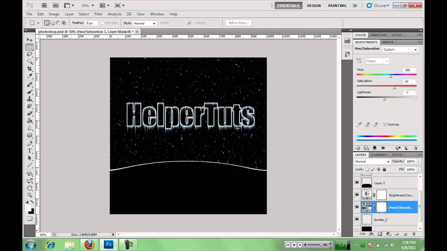Click the ESSENTIALS workspace button
This screenshot has width=447, height=251.
pyautogui.click(x=288, y=6)
